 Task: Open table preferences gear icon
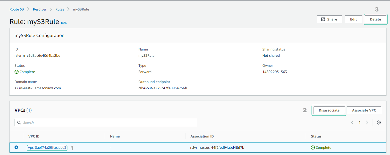tap(379, 122)
